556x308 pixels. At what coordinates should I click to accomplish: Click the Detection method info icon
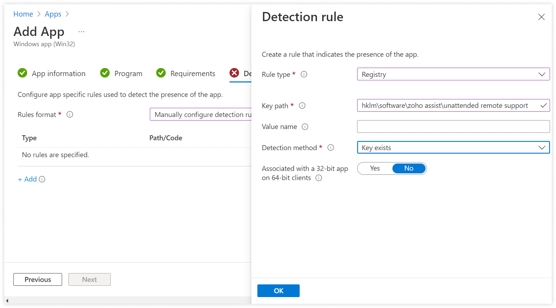tap(331, 148)
